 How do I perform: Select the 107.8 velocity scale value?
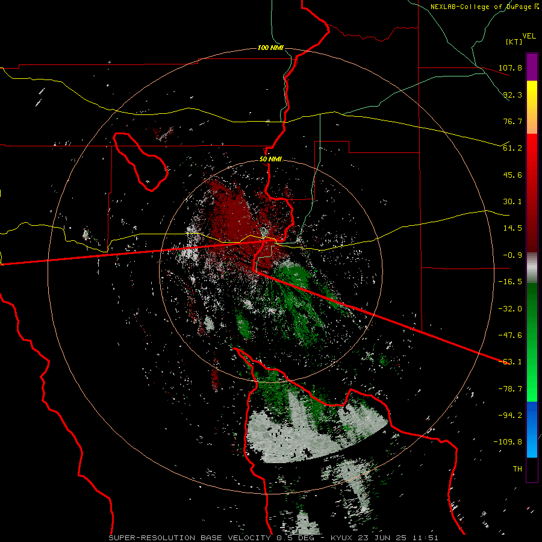point(510,67)
